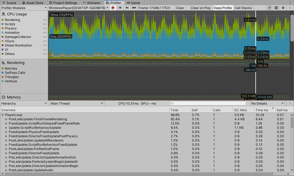Switch to the Game tab

tap(133, 3)
